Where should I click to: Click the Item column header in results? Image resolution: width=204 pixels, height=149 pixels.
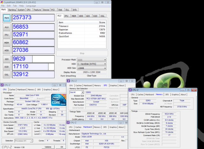click(x=71, y=23)
